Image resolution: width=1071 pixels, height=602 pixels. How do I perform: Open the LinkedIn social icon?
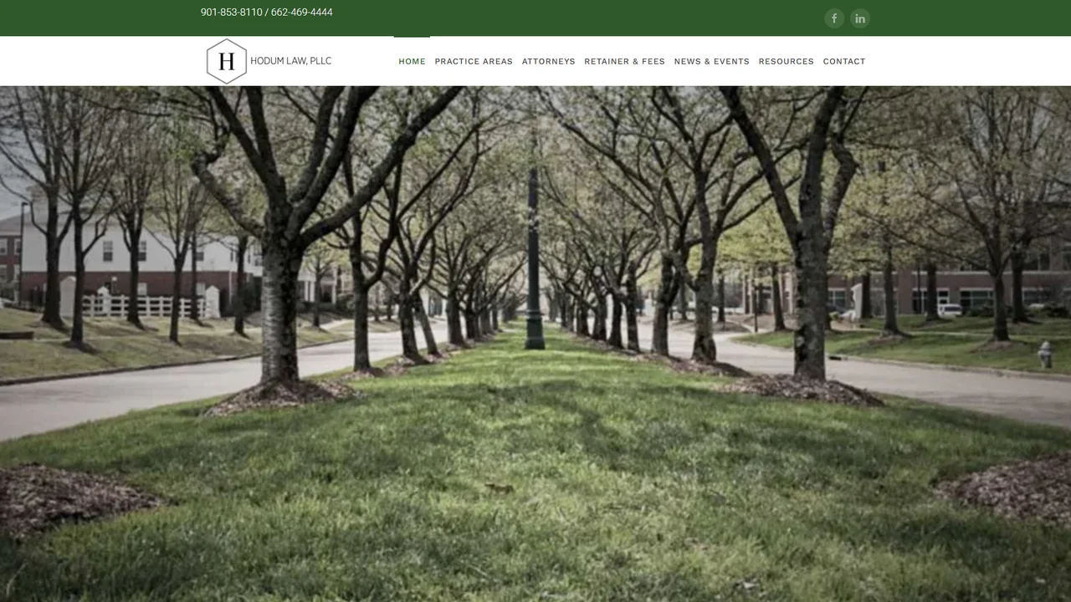[x=860, y=18]
